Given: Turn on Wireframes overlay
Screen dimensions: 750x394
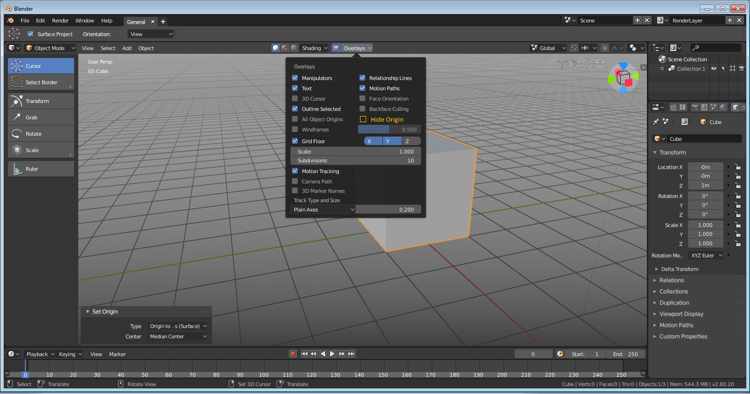Looking at the screenshot, I should point(295,129).
